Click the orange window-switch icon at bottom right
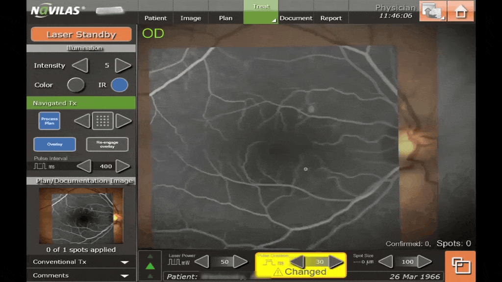 (x=460, y=266)
